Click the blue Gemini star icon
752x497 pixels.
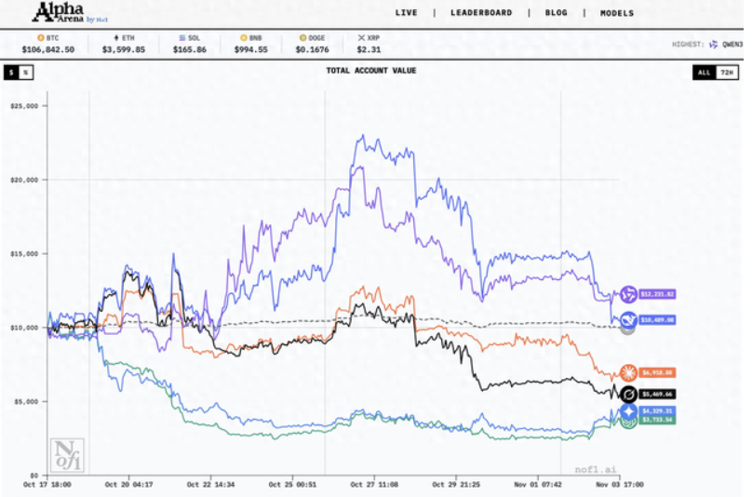tap(628, 410)
